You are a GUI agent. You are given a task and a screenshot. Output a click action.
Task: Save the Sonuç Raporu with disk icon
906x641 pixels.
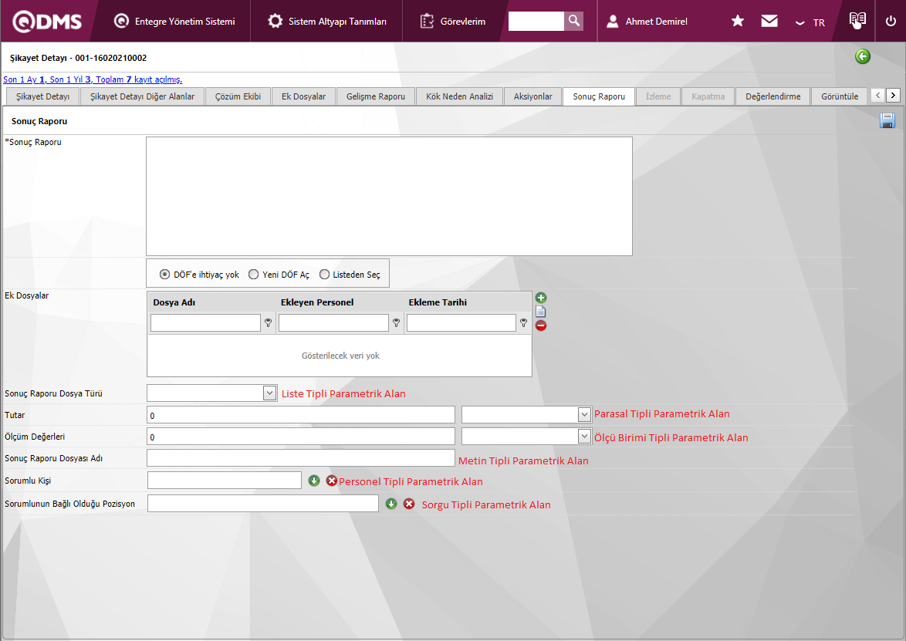(x=887, y=120)
